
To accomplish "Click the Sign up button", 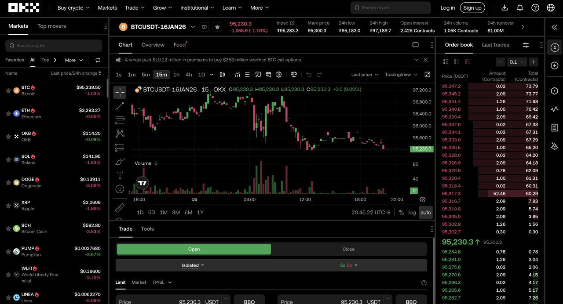I will click(x=472, y=8).
